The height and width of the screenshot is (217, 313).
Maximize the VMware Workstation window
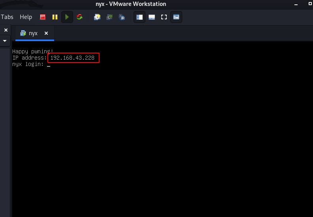click(310, 4)
